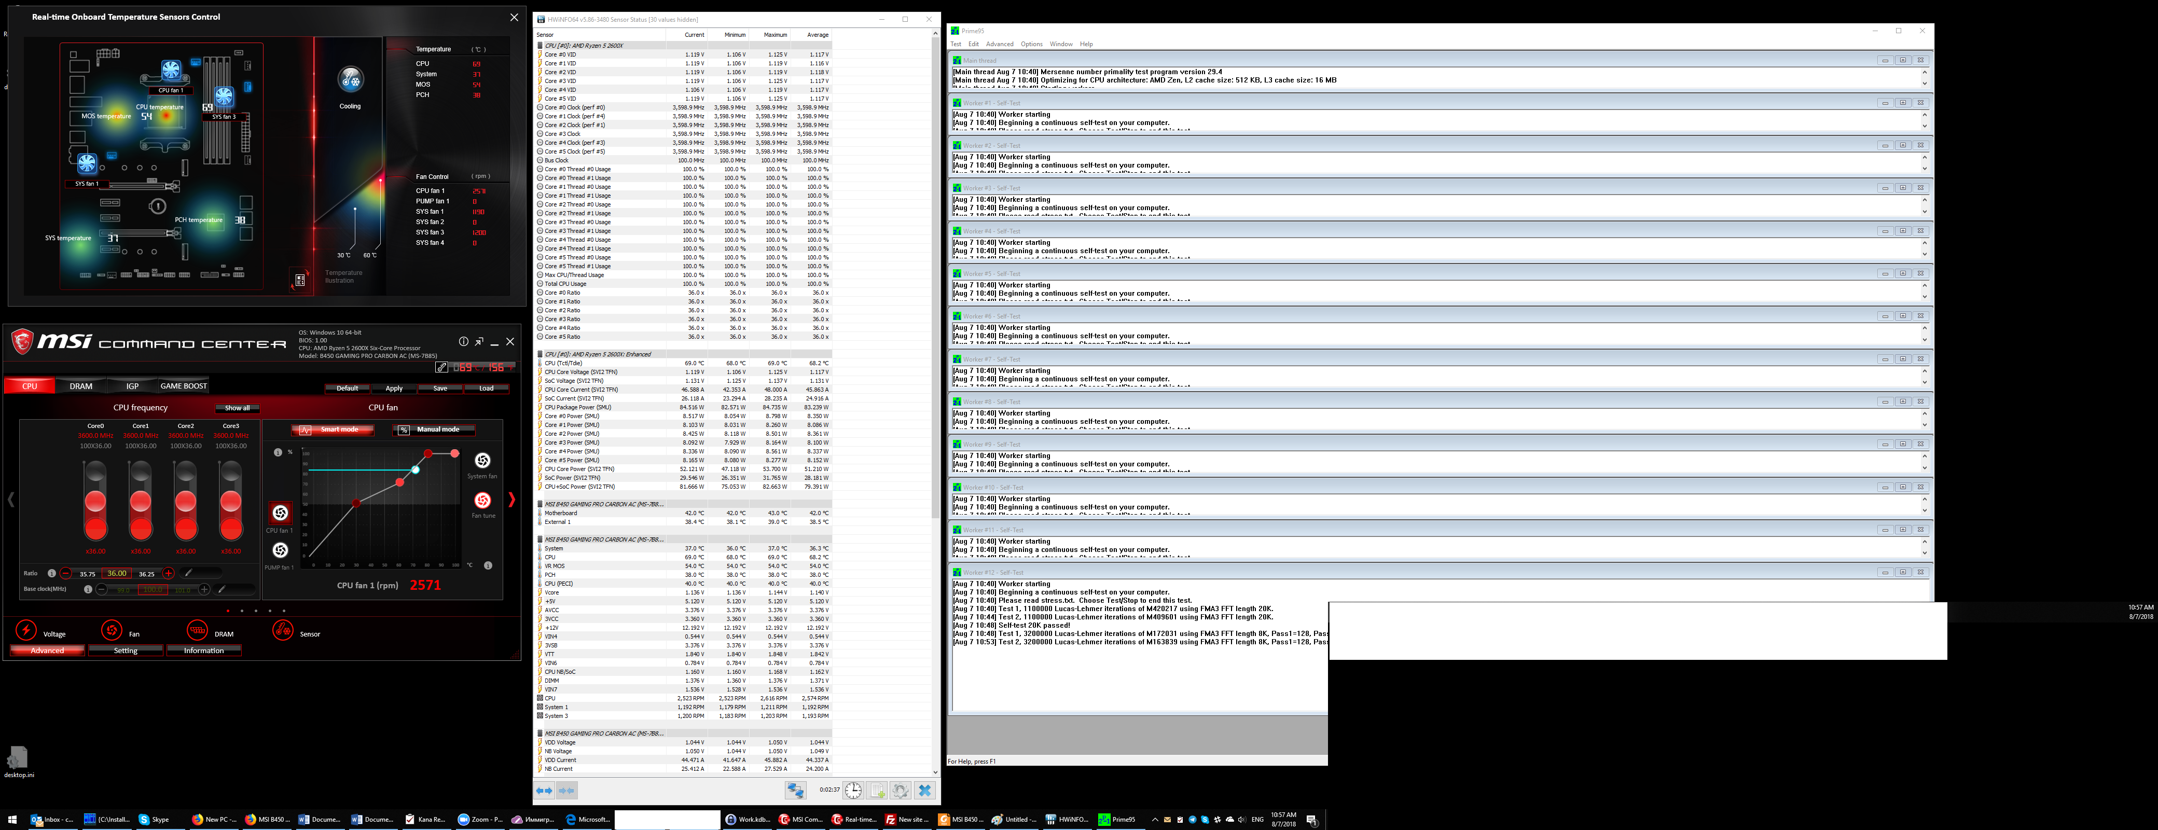The image size is (2158, 830).
Task: Click HWiNFO vertical scrollbar down arrow
Action: 935,771
